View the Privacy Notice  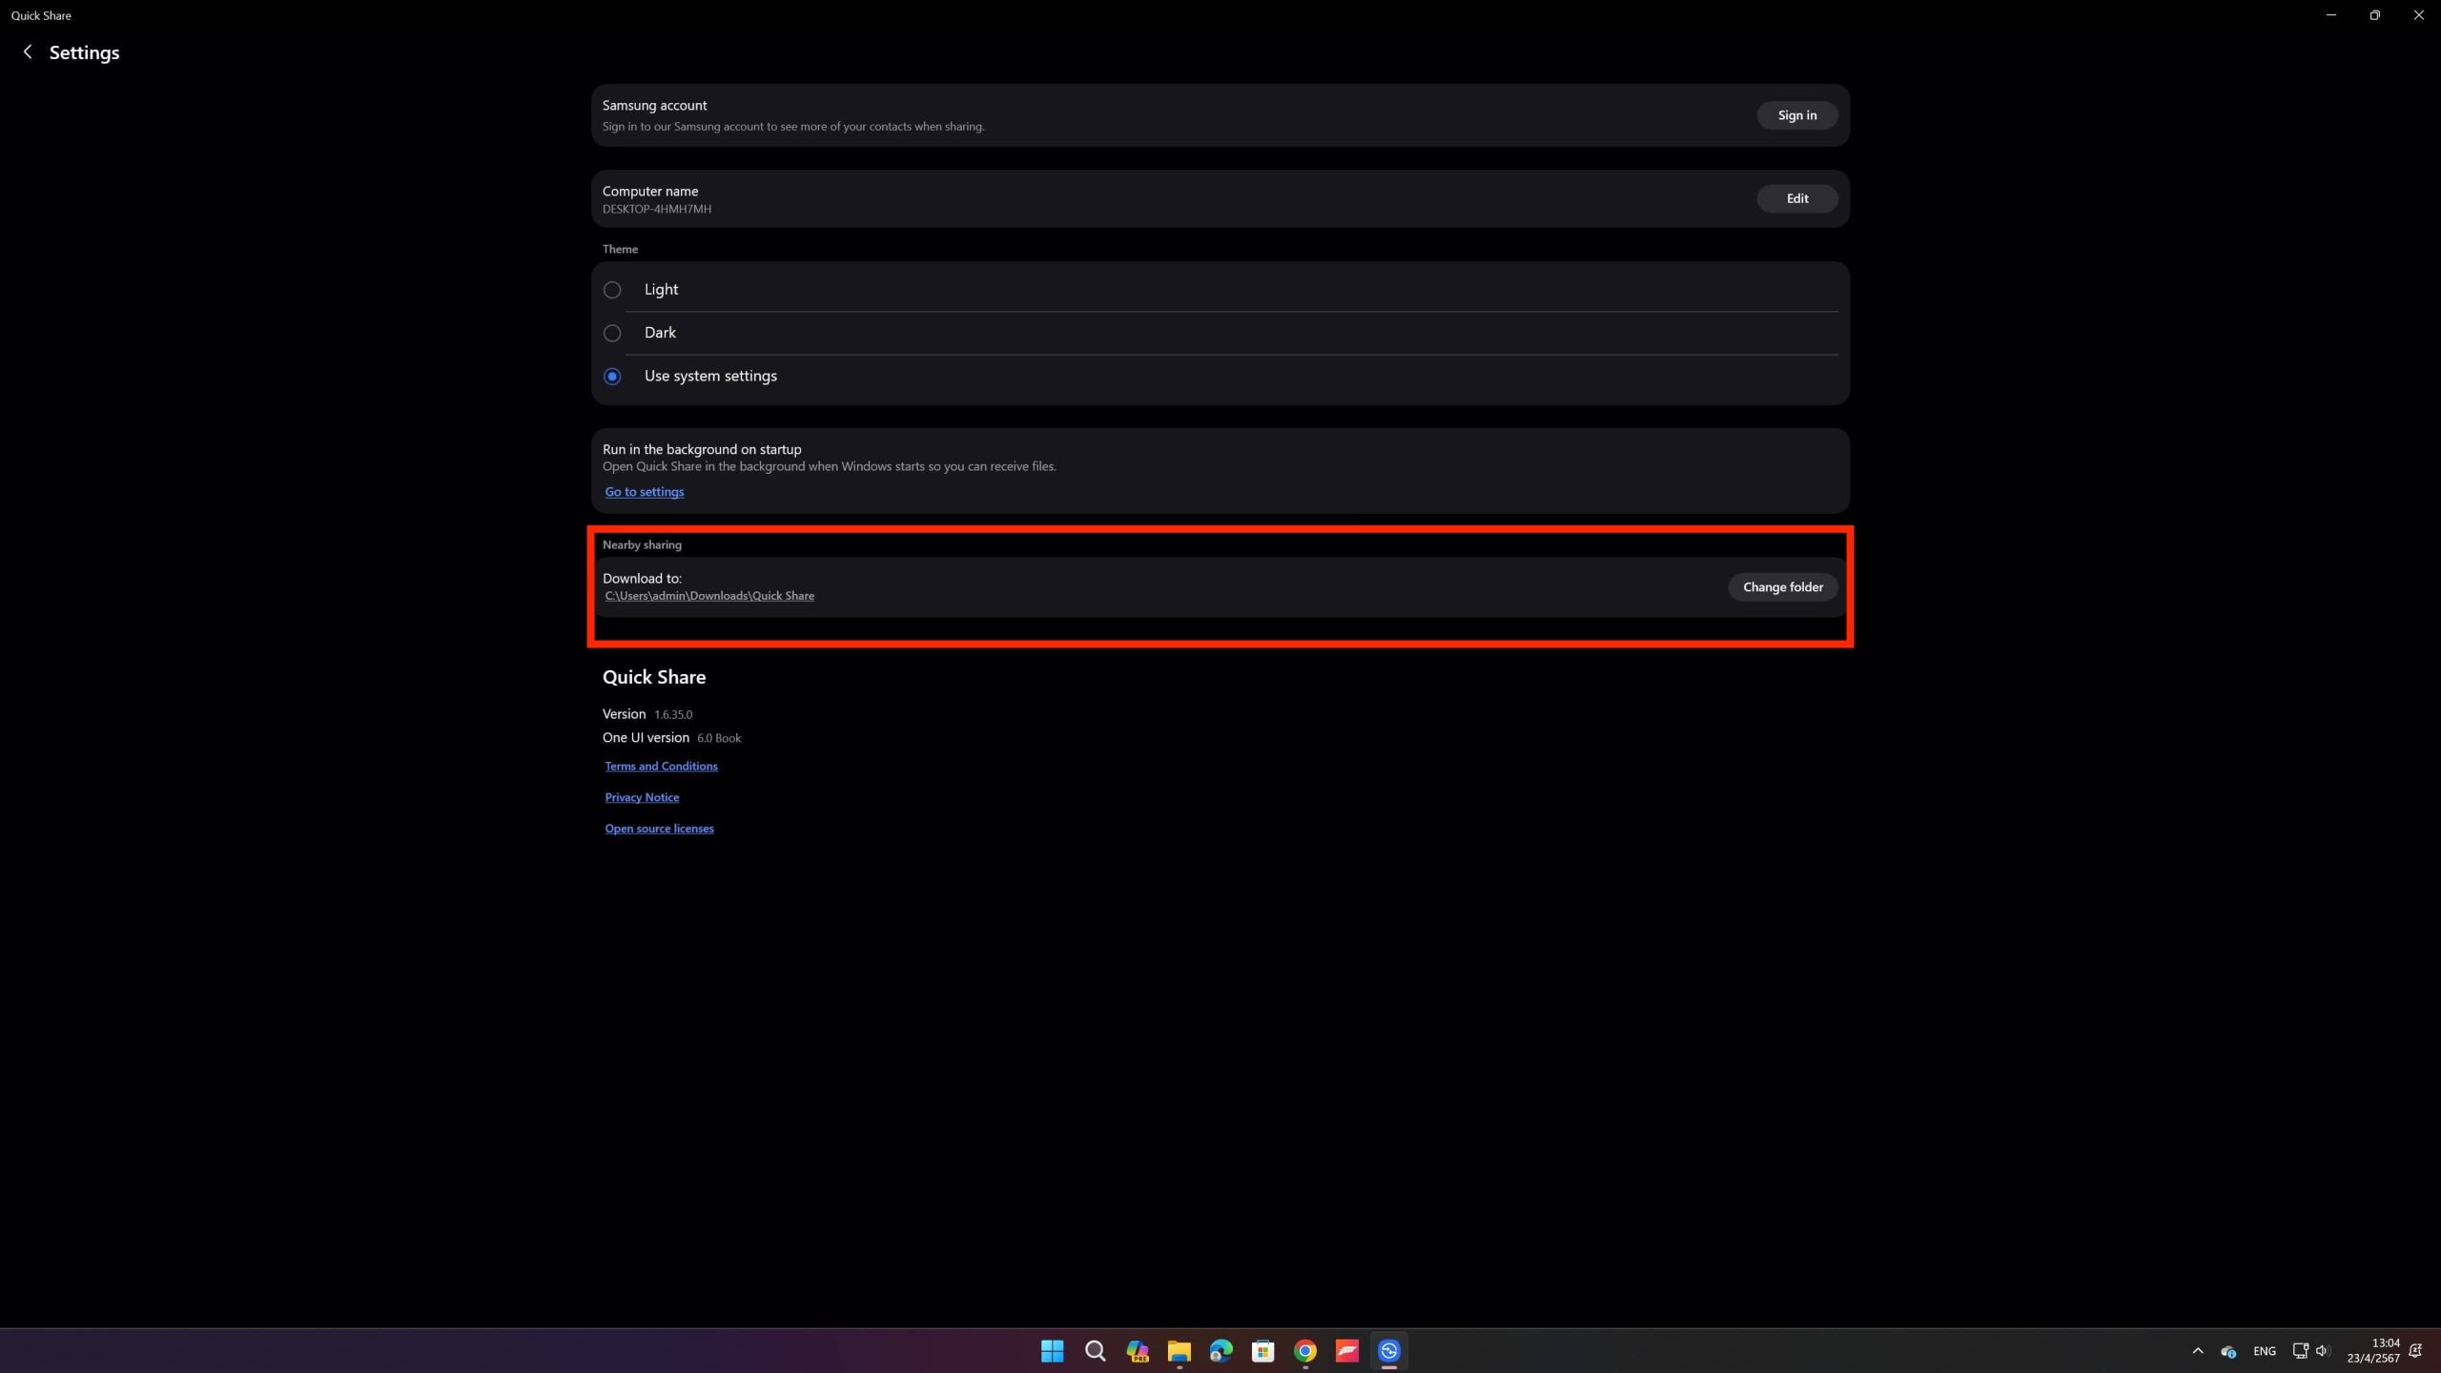(642, 797)
